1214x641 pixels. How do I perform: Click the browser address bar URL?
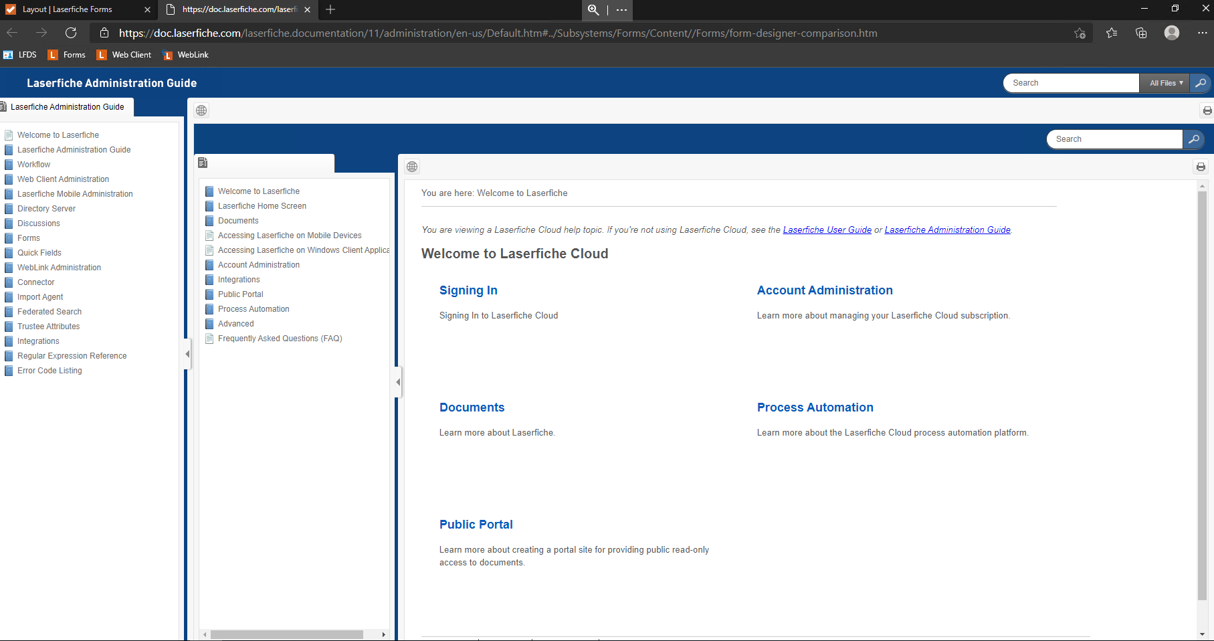[x=498, y=33]
